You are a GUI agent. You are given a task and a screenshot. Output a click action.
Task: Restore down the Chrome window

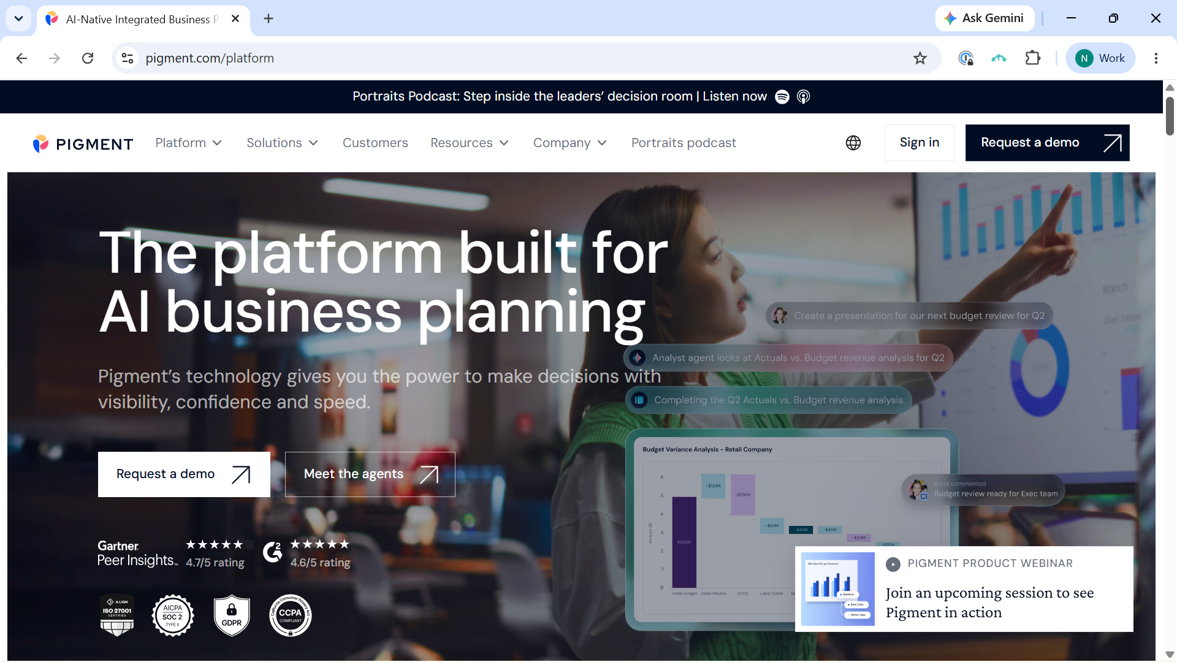click(1113, 18)
